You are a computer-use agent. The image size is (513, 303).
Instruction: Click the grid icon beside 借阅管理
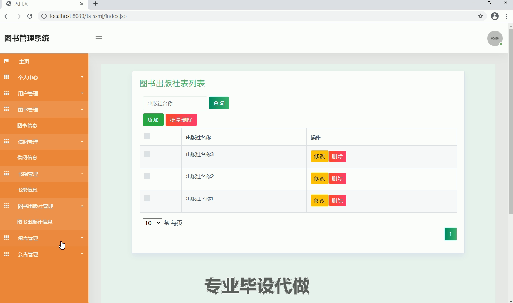pyautogui.click(x=6, y=141)
